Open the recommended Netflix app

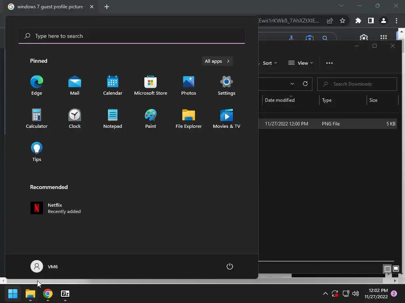tap(55, 208)
